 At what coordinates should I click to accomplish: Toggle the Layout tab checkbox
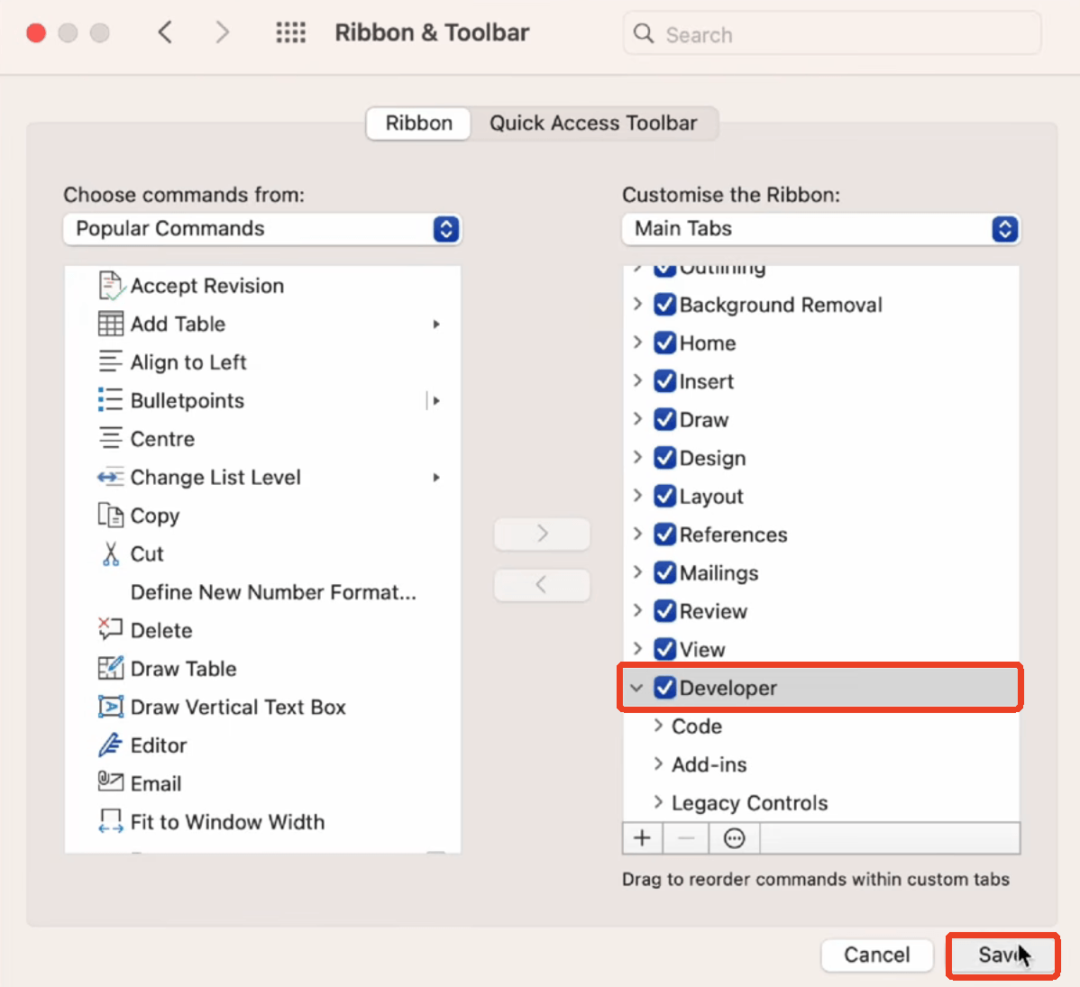click(664, 496)
